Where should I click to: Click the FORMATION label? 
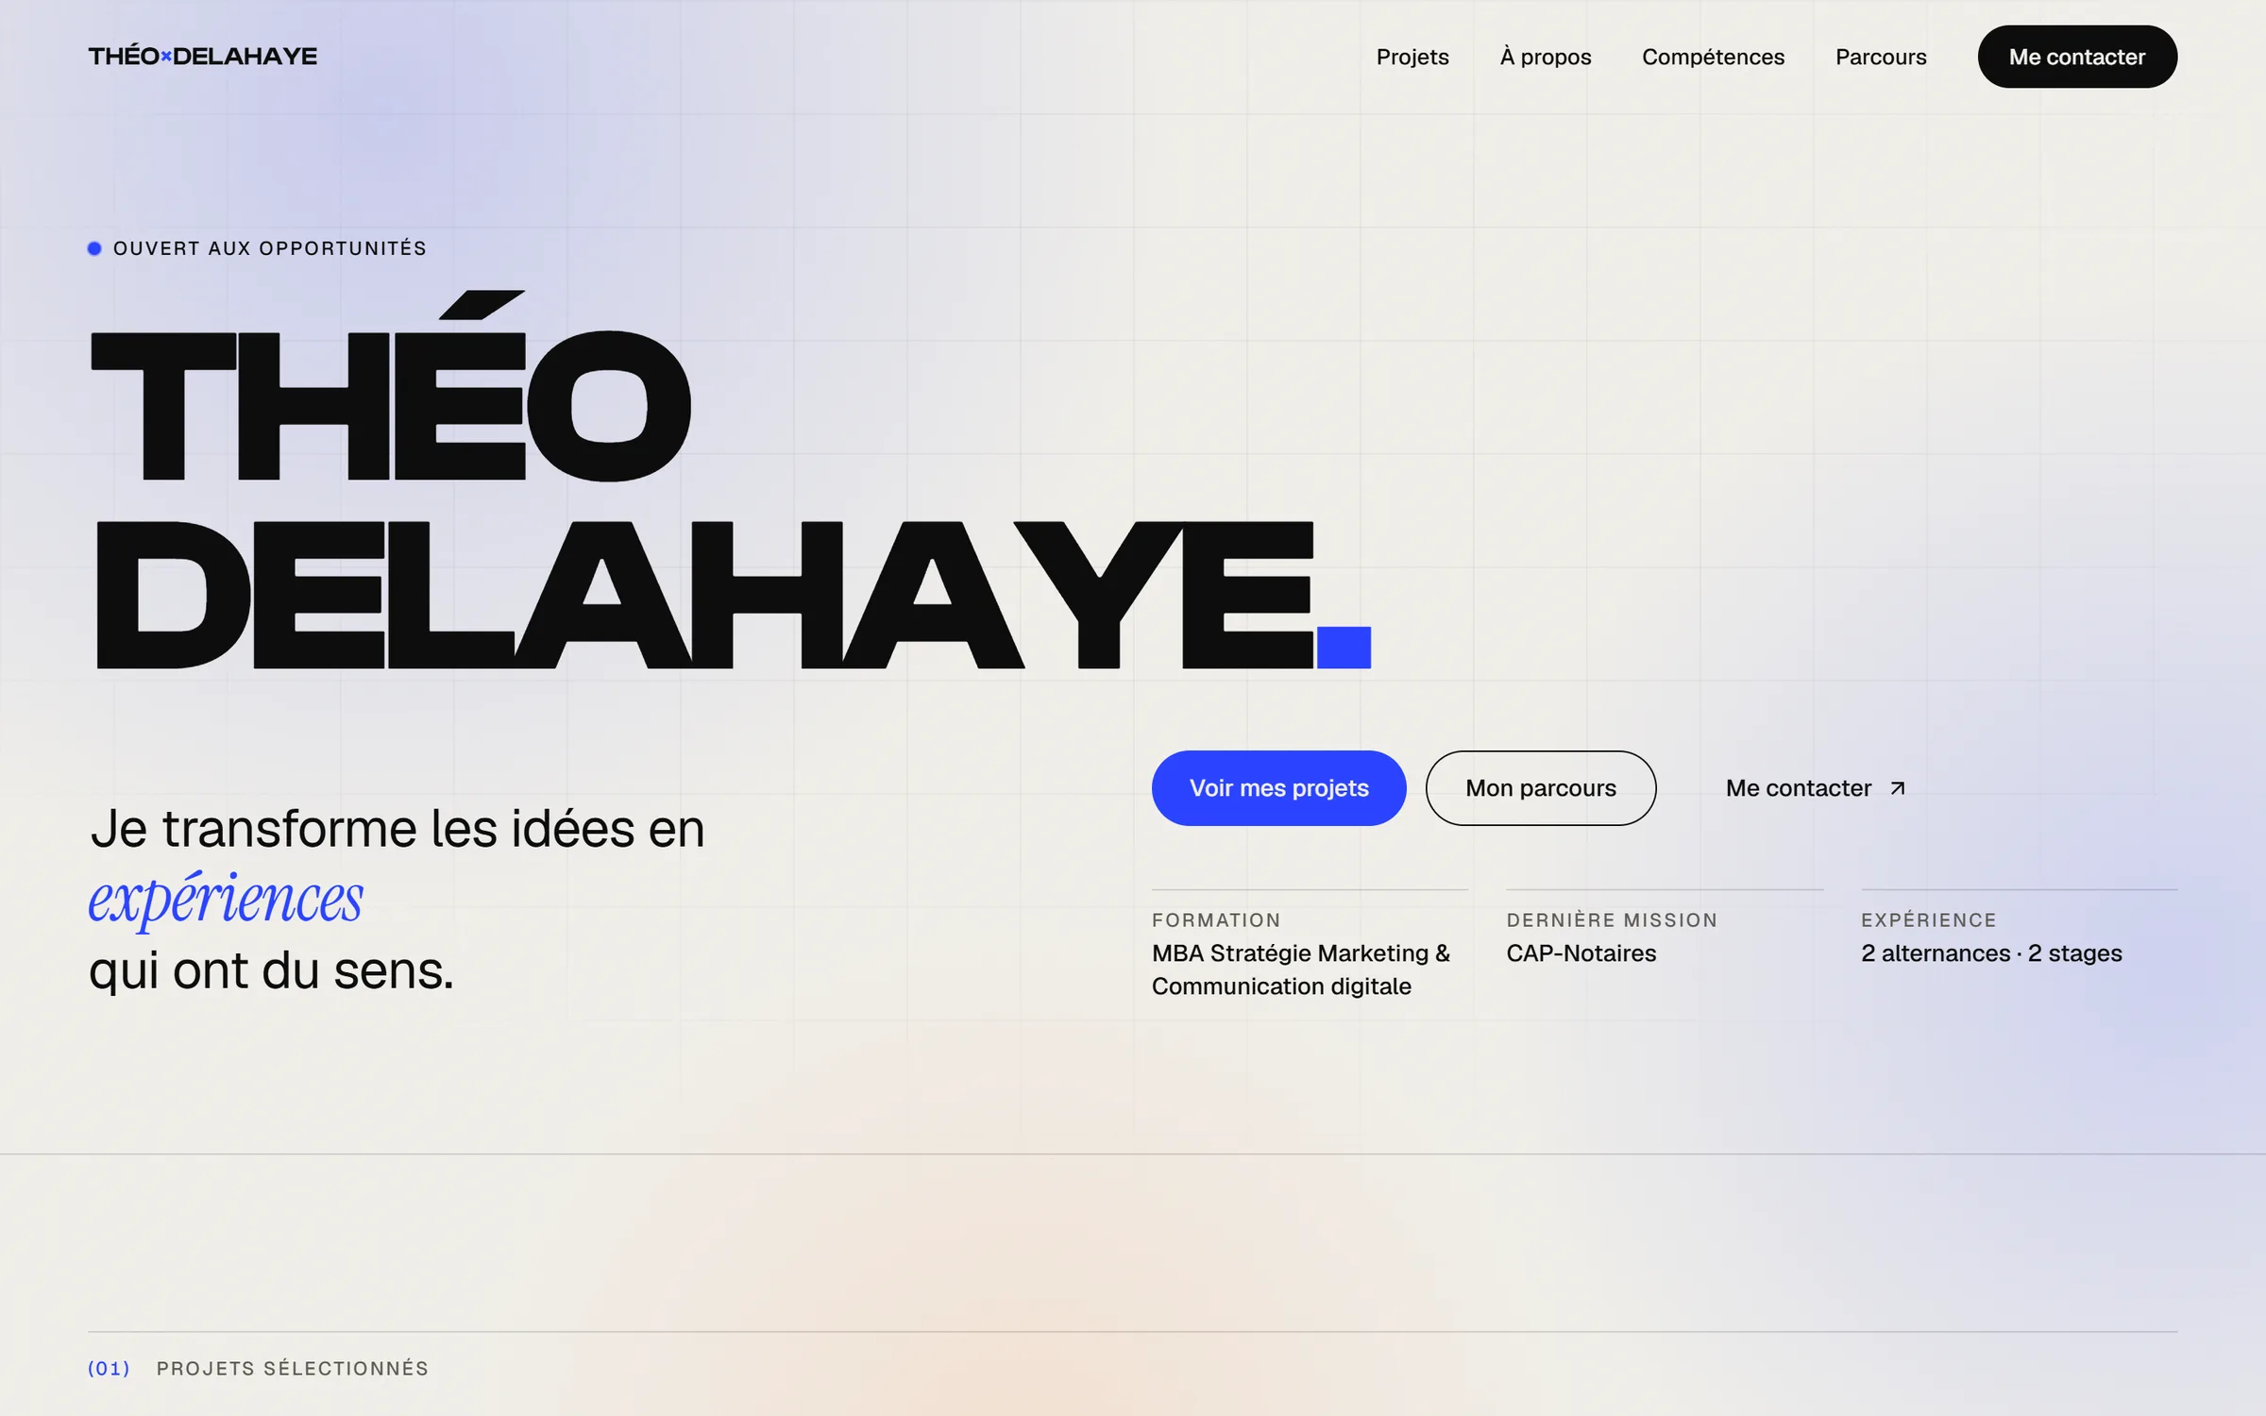1216,920
